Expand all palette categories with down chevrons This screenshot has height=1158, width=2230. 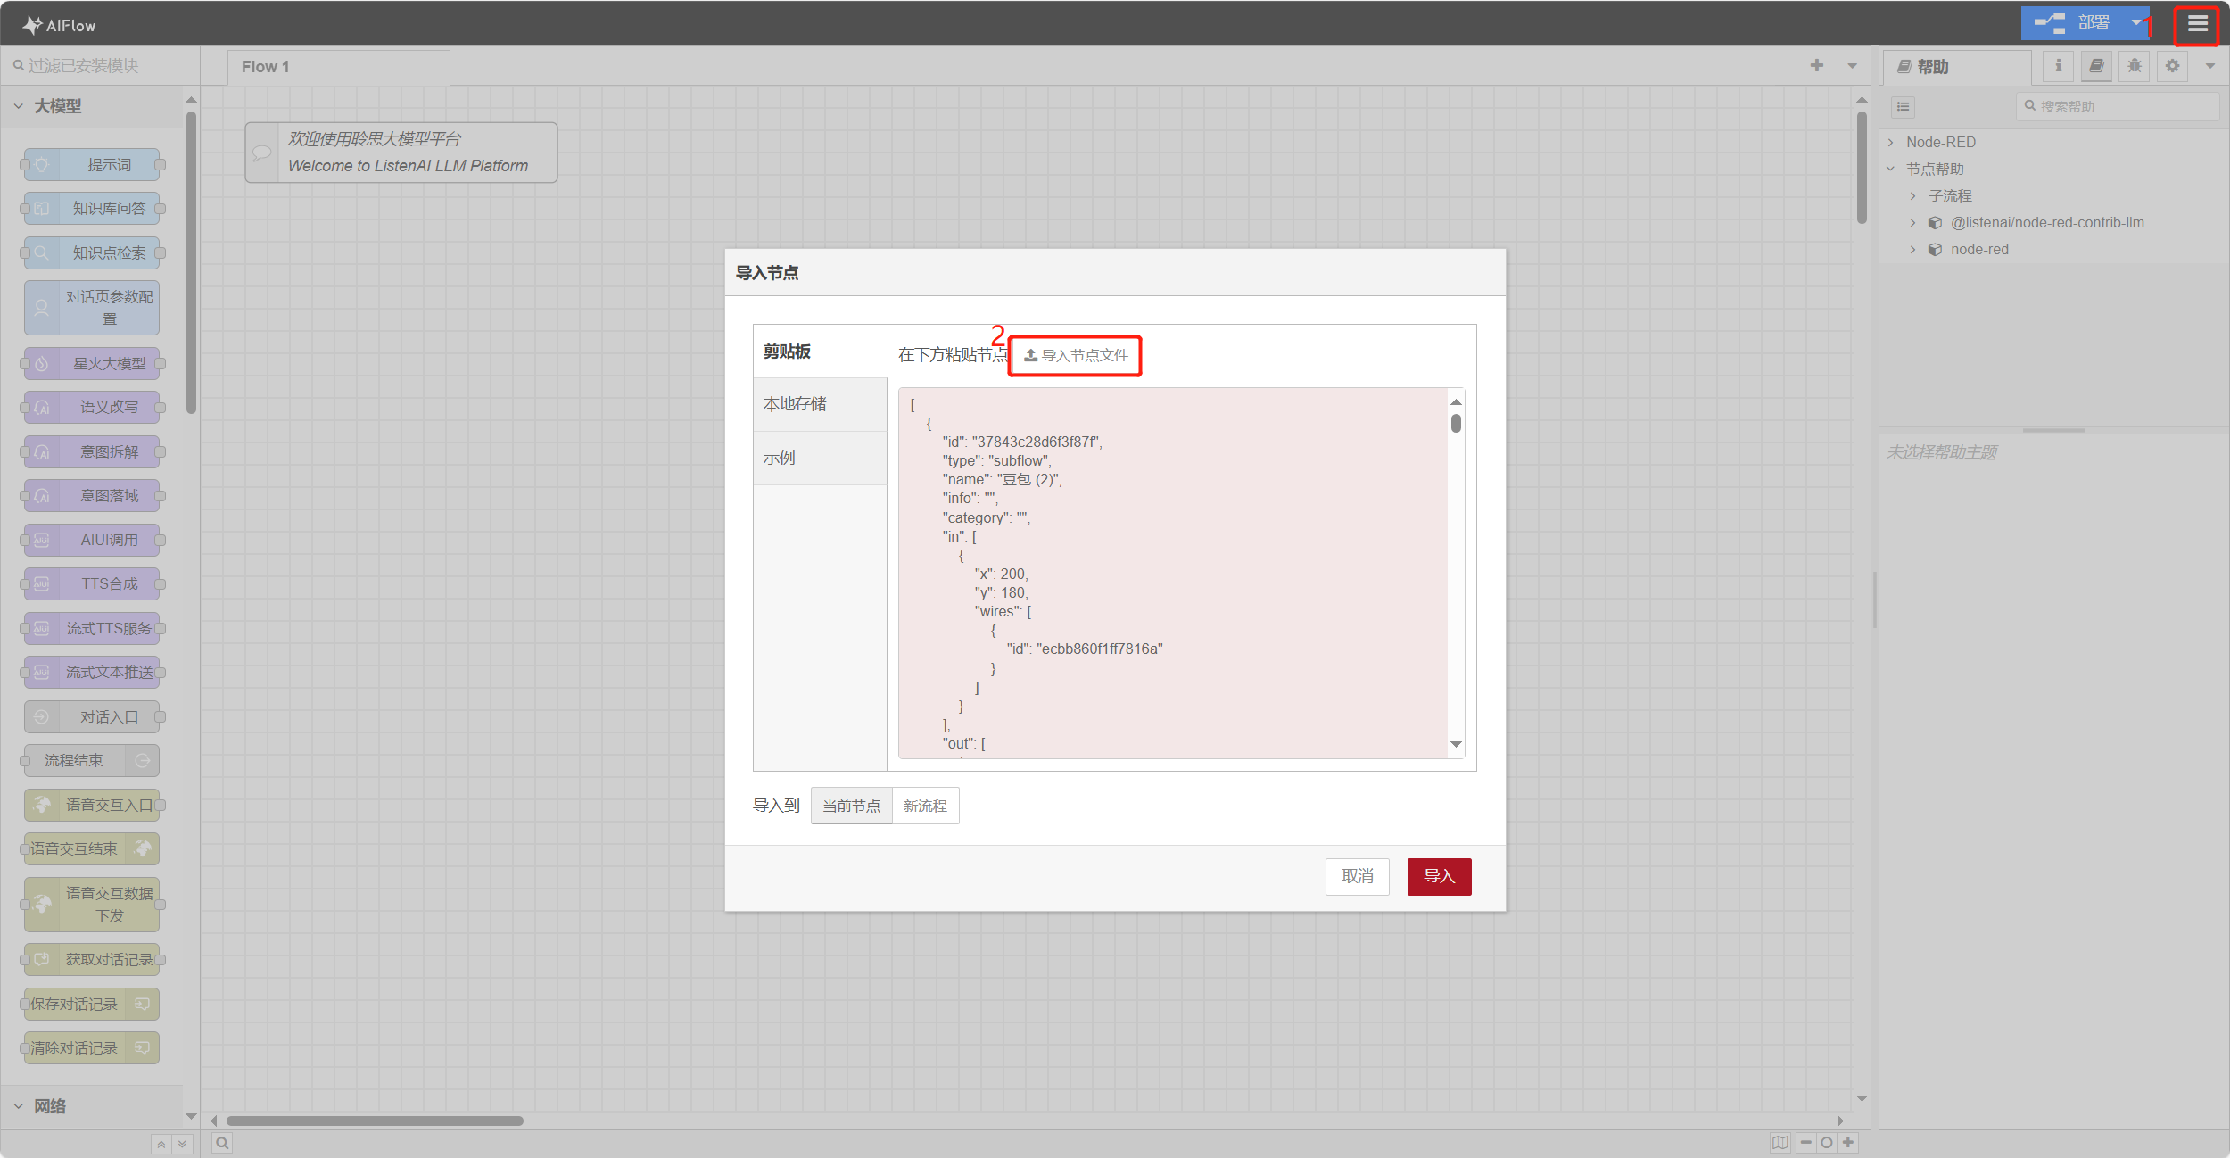pos(182,1144)
